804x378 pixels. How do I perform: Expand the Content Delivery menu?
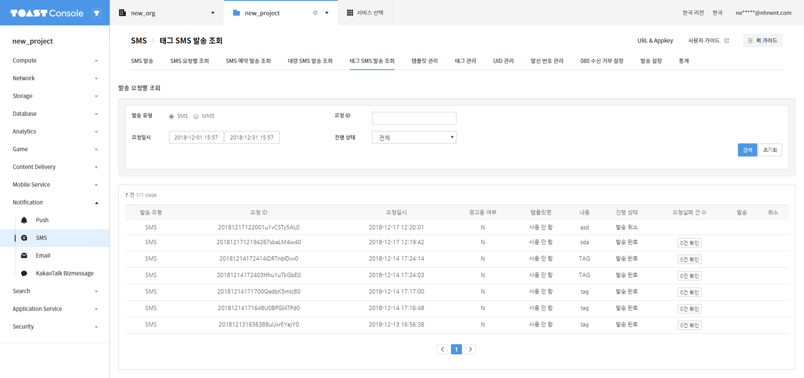click(55, 167)
